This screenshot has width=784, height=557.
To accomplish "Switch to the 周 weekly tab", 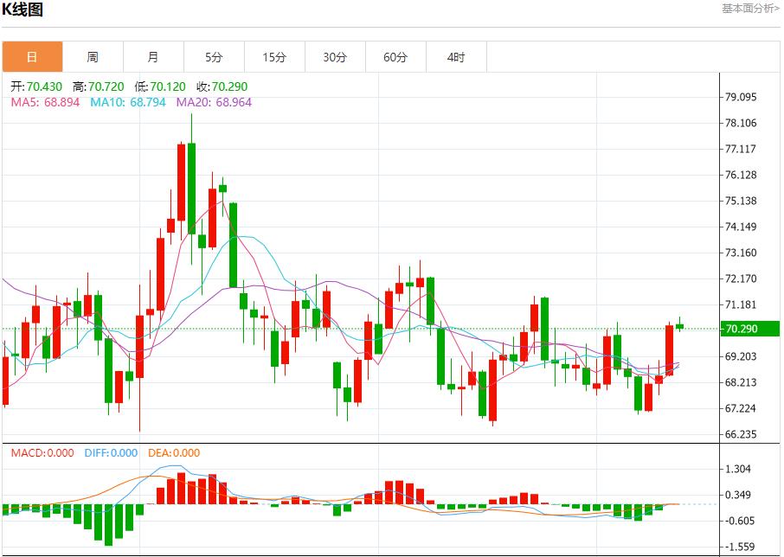I will pos(93,57).
